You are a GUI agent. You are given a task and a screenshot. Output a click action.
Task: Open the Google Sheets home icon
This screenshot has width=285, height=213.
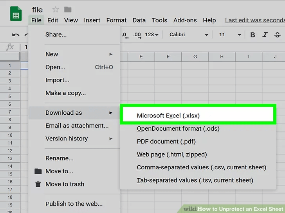pyautogui.click(x=16, y=14)
